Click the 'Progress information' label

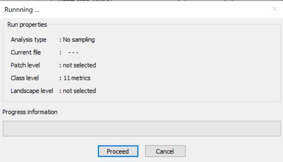pos(30,112)
